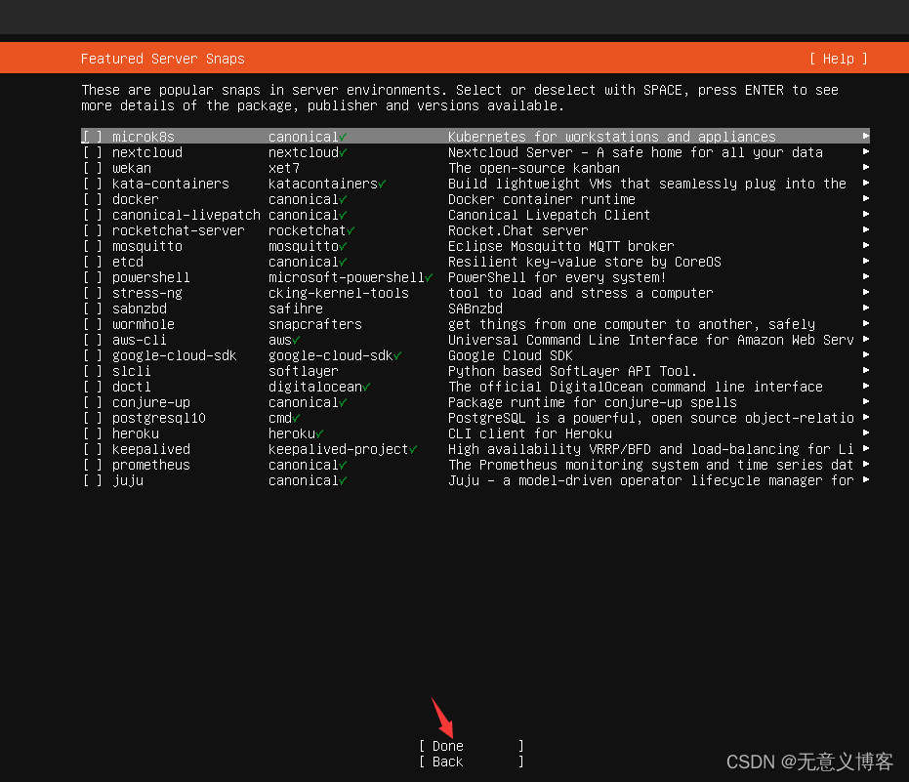Open the Help menu item
This screenshot has width=909, height=782.
point(837,59)
